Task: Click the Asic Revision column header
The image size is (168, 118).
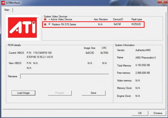Action: (x=101, y=19)
